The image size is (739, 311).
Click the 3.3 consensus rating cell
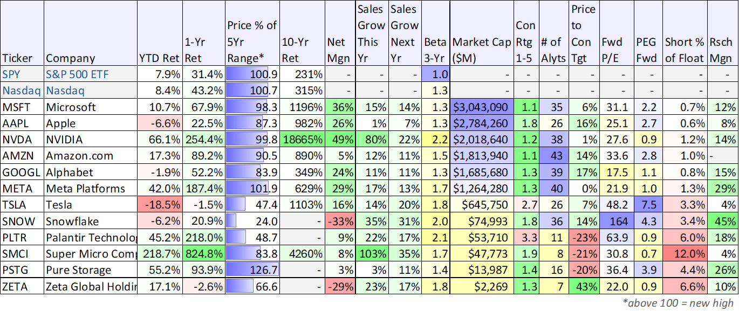pos(526,237)
